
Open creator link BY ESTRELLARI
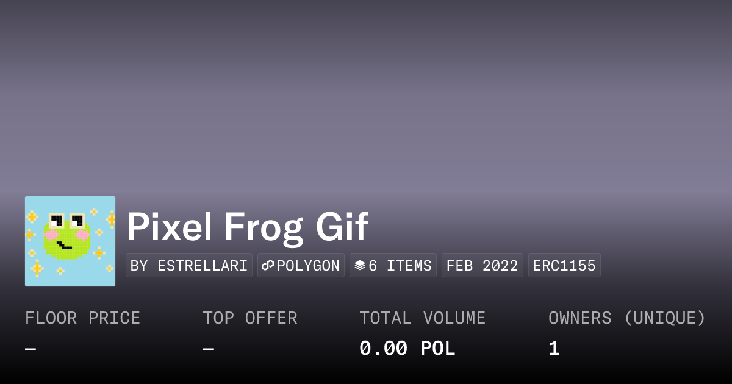tap(189, 266)
